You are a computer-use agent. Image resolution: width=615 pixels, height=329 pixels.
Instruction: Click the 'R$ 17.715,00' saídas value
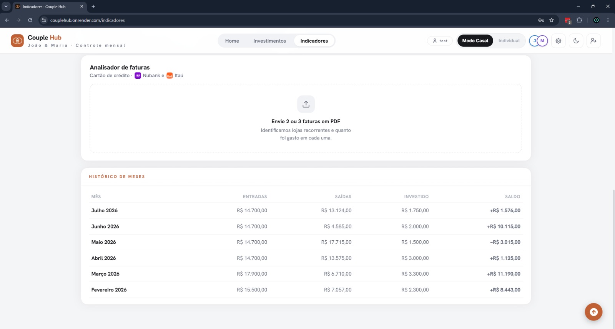[x=336, y=242]
